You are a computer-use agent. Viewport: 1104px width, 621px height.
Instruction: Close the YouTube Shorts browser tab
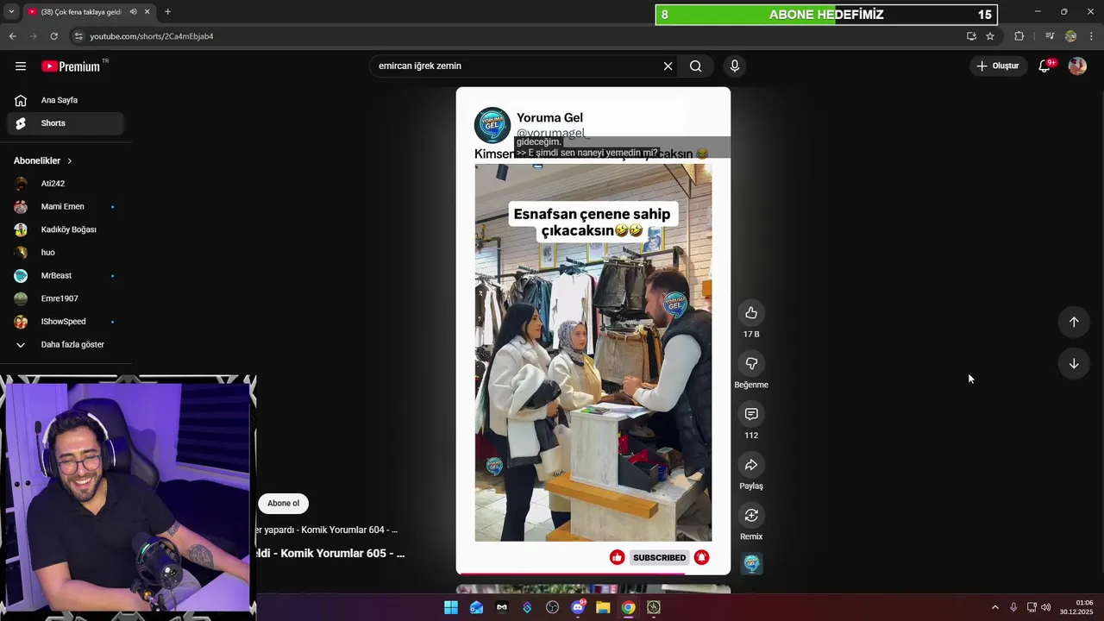pos(147,12)
